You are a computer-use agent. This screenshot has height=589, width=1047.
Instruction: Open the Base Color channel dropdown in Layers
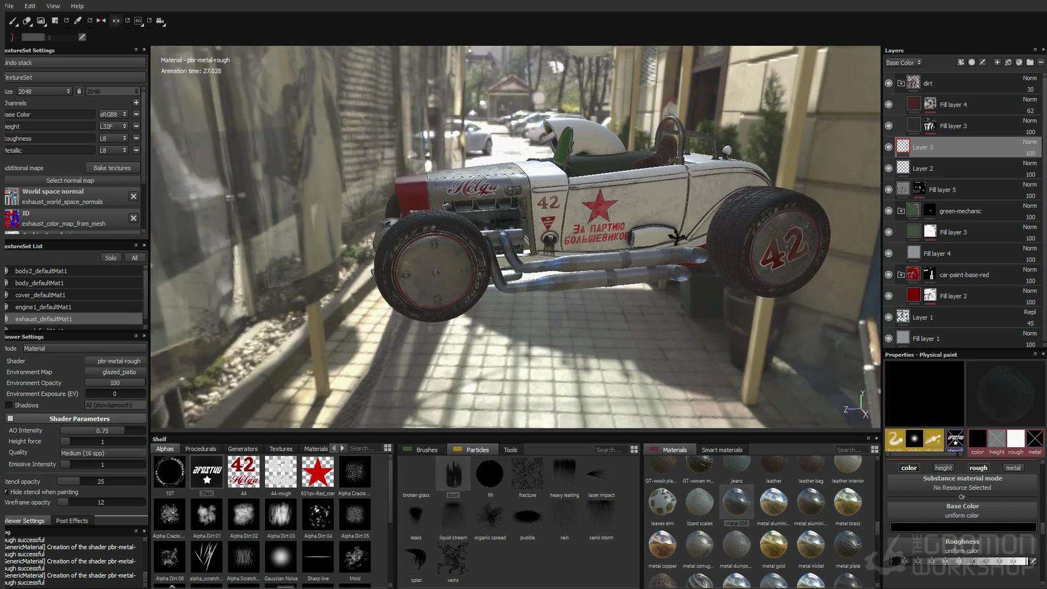(903, 62)
